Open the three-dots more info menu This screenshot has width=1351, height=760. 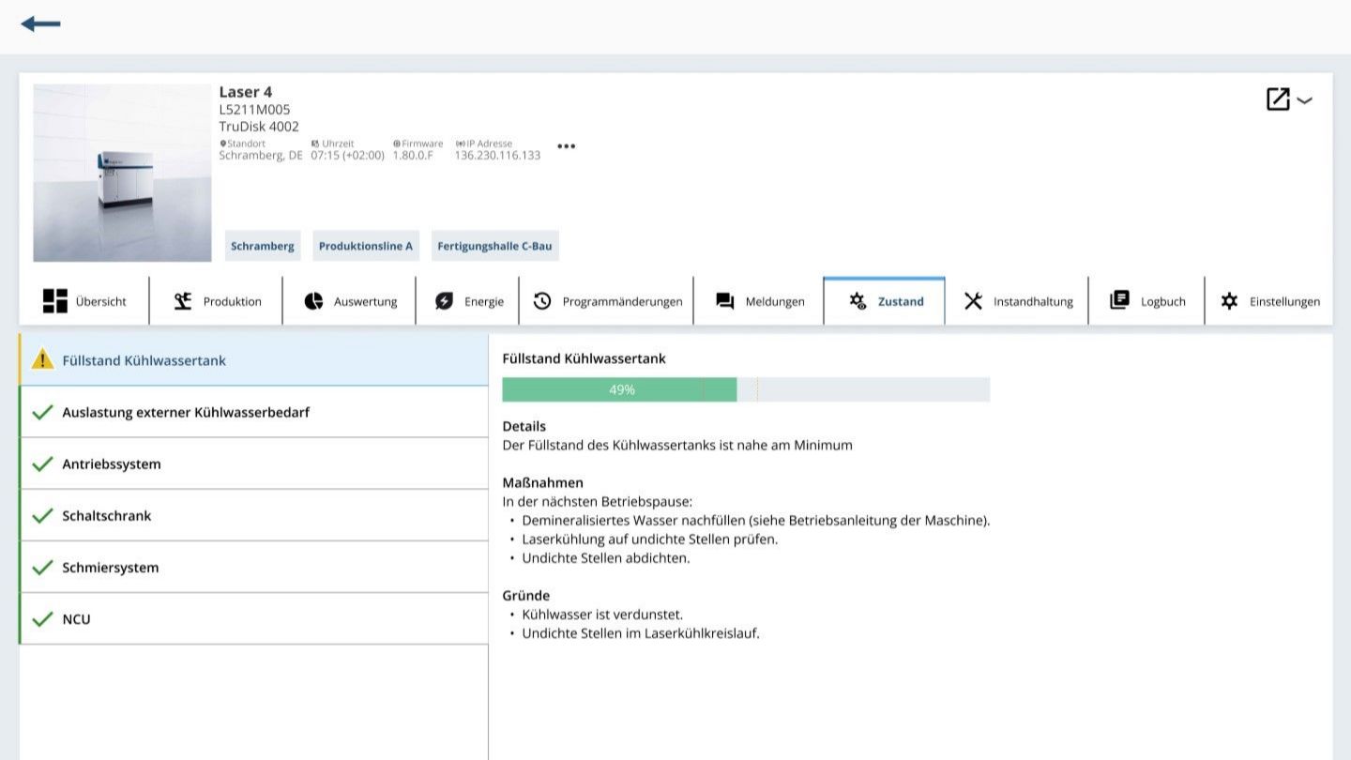click(566, 146)
